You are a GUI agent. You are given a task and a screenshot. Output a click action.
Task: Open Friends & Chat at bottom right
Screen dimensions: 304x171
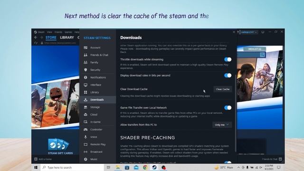click(x=272, y=159)
